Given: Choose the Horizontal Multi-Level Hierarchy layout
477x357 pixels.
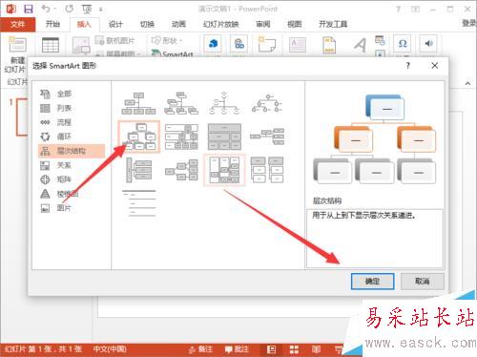Looking at the screenshot, I should pyautogui.click(x=138, y=170).
